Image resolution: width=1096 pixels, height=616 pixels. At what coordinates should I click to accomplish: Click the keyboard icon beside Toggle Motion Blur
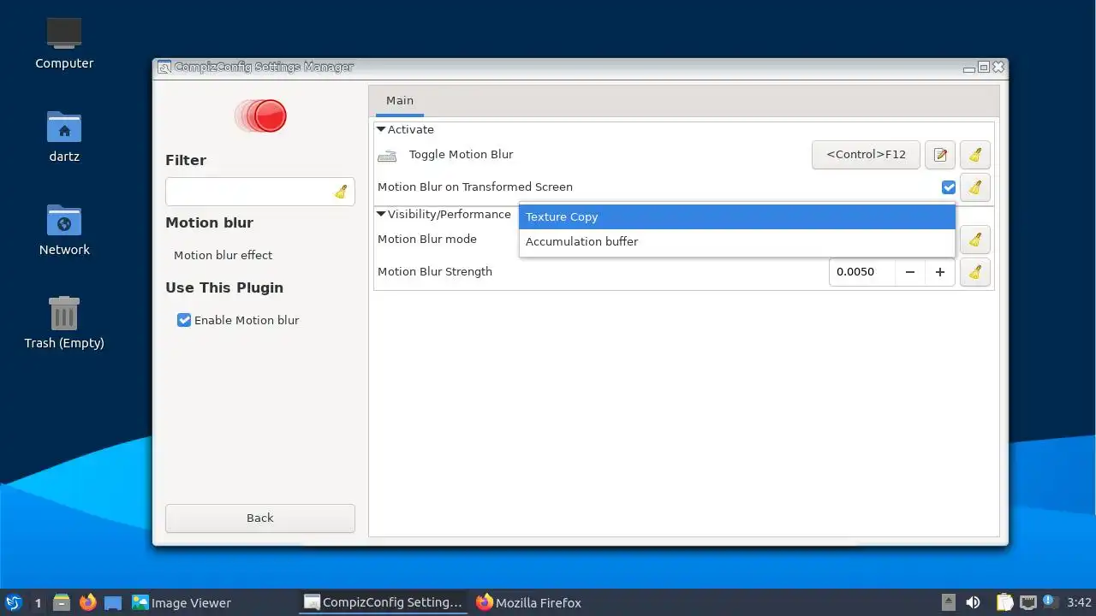(387, 156)
